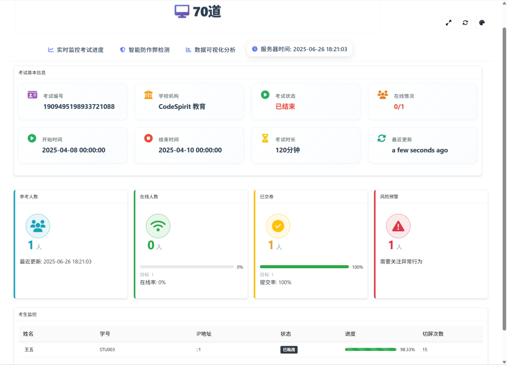
Task: Click the line chart icon for 实时监控考试进度
Action: (x=51, y=50)
